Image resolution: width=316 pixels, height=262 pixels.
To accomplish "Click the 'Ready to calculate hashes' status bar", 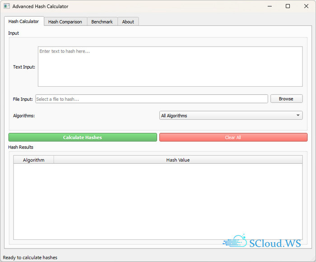I will 30,257.
